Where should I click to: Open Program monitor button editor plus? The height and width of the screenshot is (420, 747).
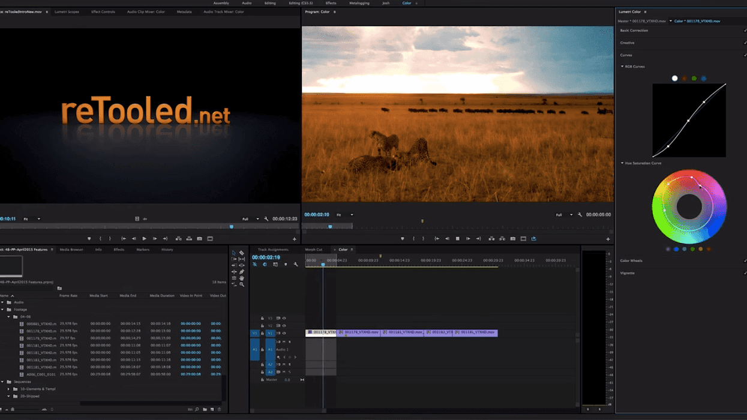click(608, 239)
